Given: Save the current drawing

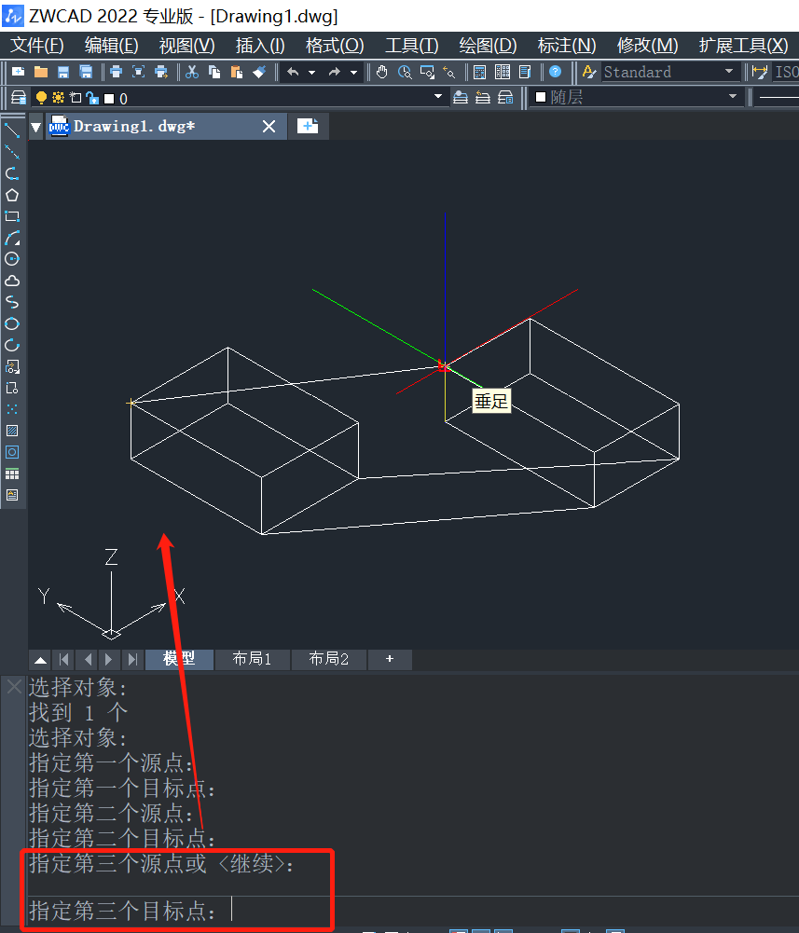Looking at the screenshot, I should (63, 72).
